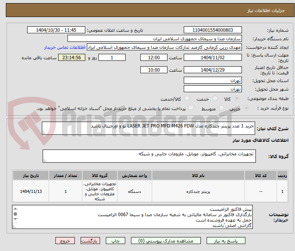
Task: Click the deadline time field 12:00
Action: point(154,58)
